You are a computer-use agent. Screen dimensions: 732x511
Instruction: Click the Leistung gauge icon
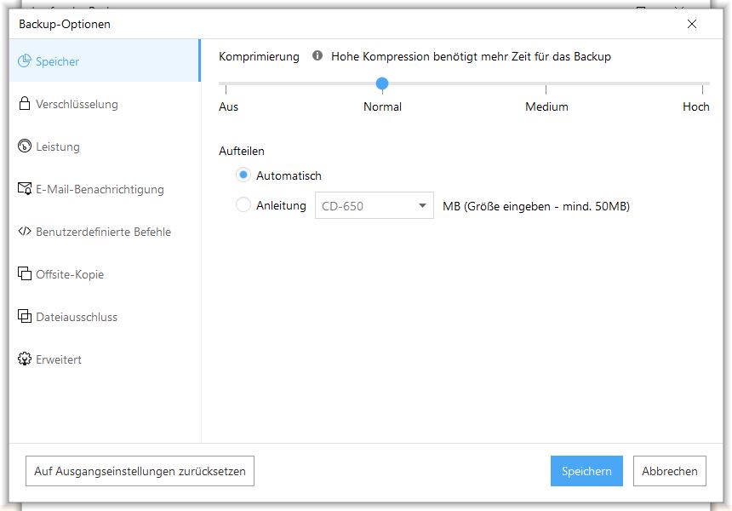[25, 146]
